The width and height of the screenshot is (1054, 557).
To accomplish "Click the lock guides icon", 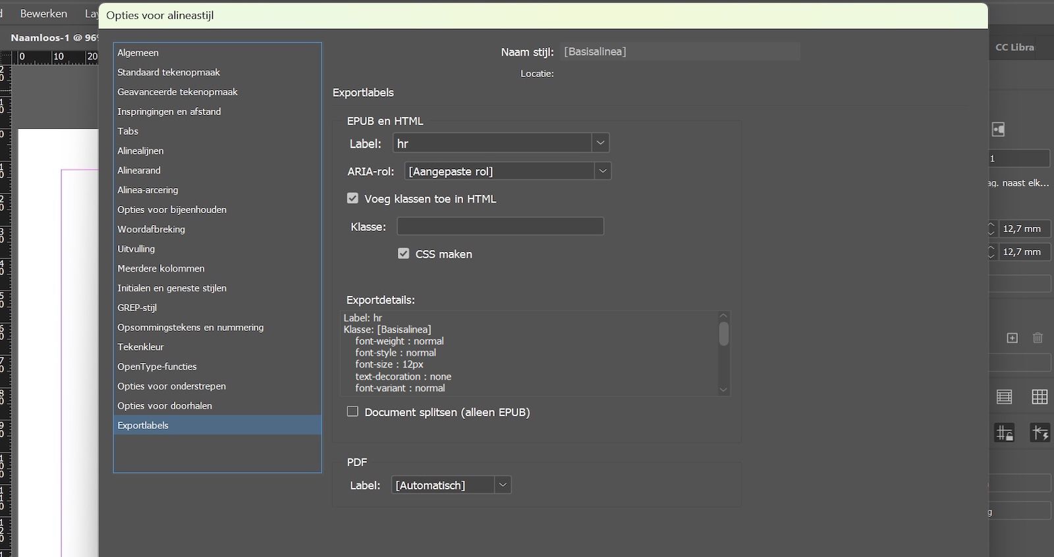I will (x=1004, y=433).
